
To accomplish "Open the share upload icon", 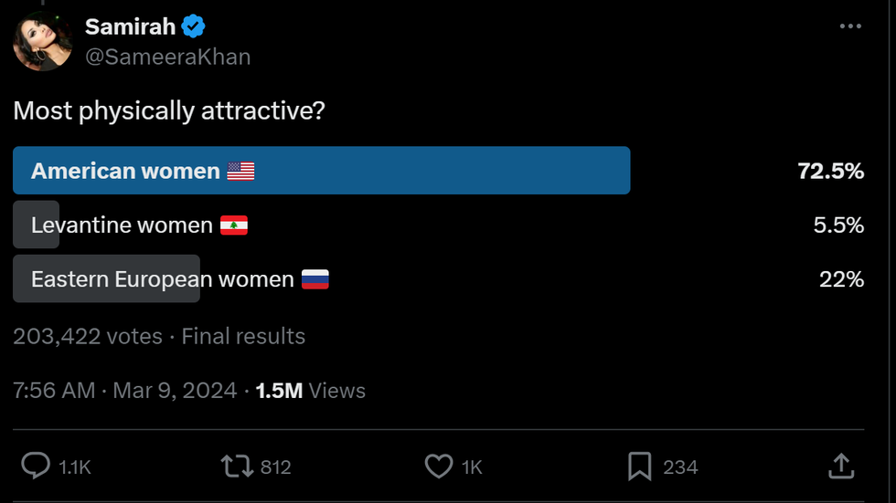I will (x=840, y=466).
